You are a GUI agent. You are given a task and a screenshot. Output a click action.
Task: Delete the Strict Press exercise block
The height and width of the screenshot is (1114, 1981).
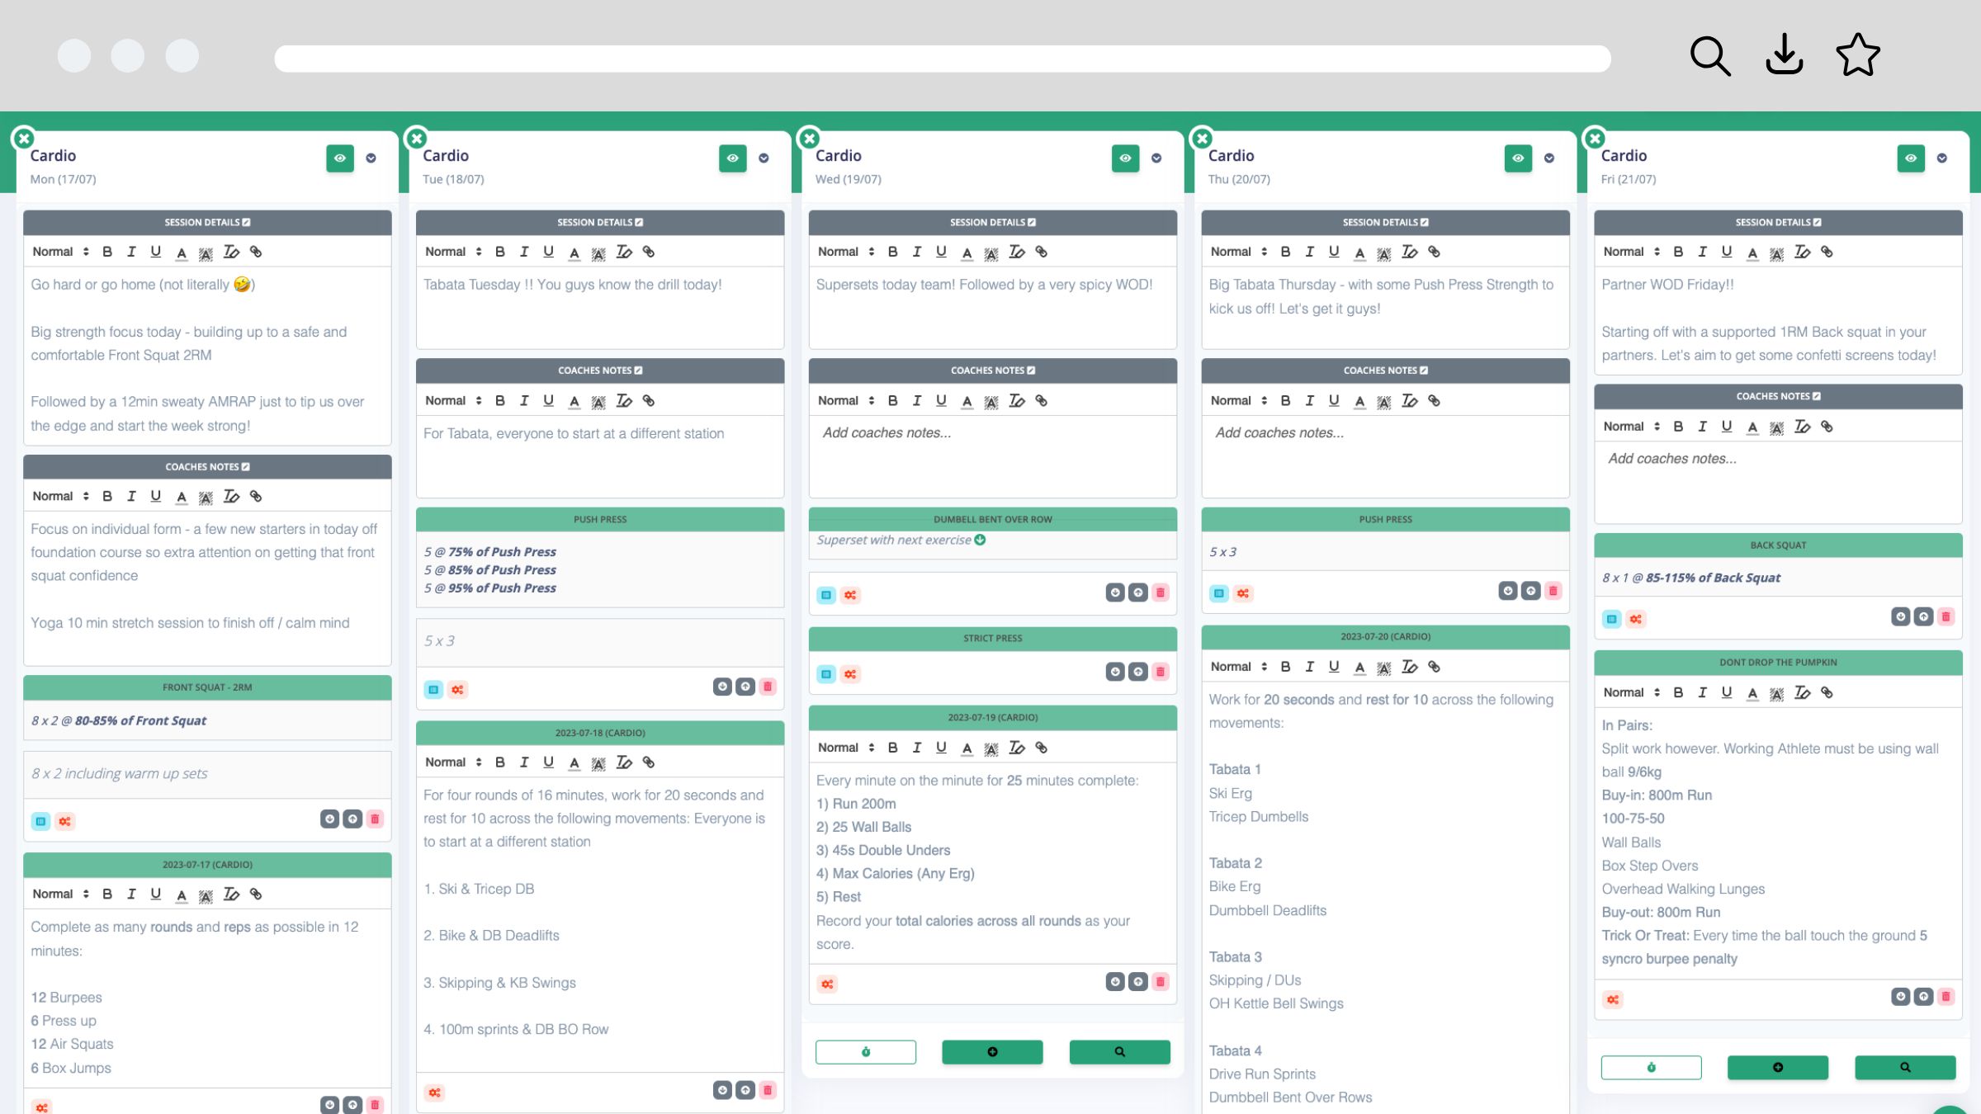point(1160,672)
